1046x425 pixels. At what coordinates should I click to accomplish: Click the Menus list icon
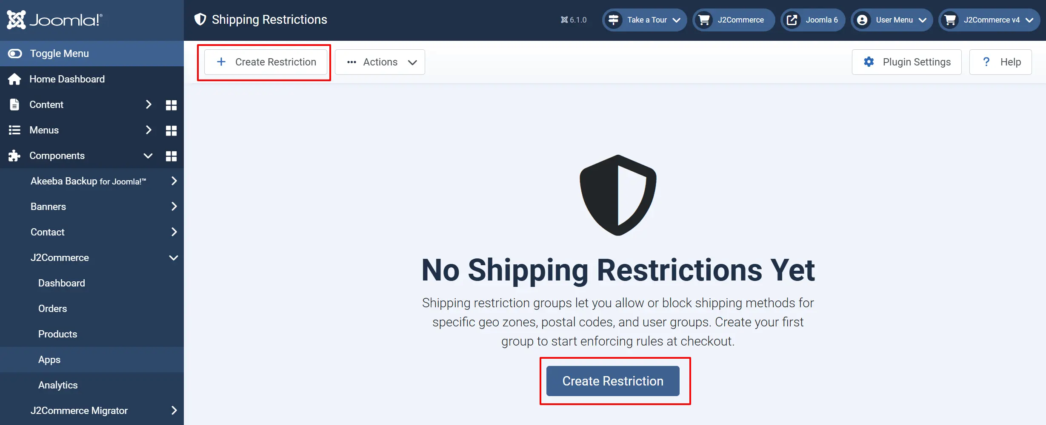click(x=14, y=130)
